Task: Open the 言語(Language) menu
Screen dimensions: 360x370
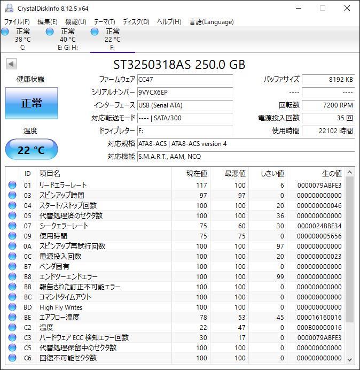Action: (212, 22)
